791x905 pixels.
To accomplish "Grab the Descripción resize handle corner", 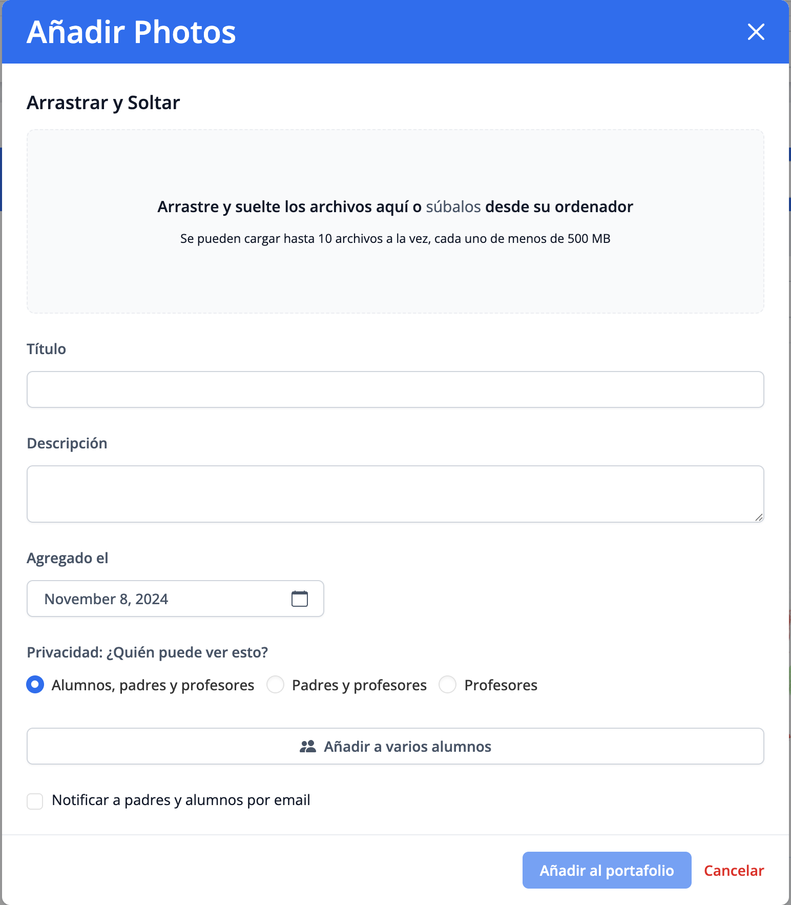I will pos(759,518).
